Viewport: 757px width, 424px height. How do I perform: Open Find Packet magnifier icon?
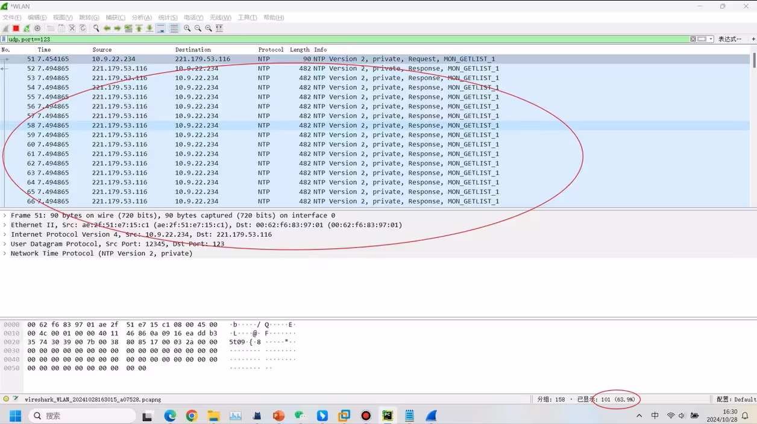coord(96,28)
